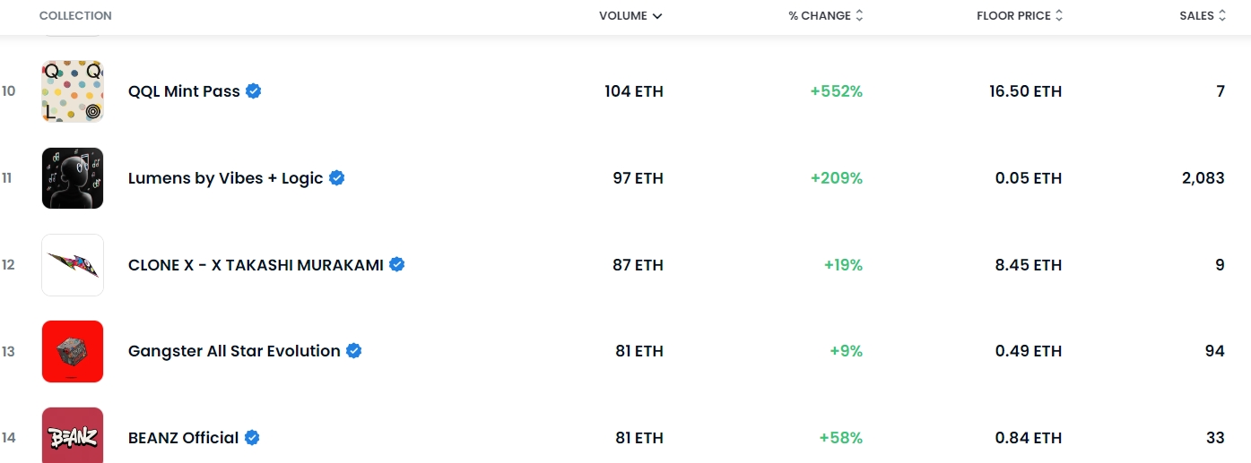The height and width of the screenshot is (463, 1251).
Task: Click verified badge next to BEANZ Official
Action: coord(253,438)
